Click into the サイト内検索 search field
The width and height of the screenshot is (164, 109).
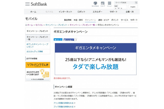point(125,3)
